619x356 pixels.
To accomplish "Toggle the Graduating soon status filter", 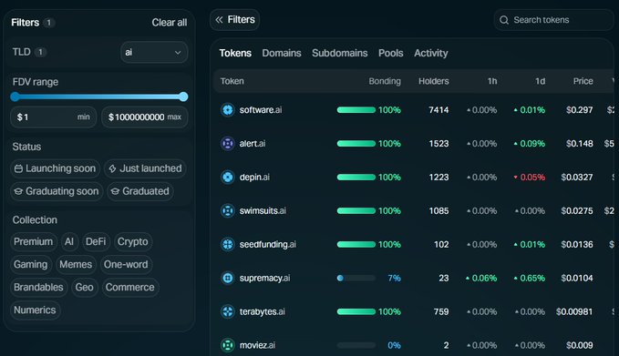I will coord(57,191).
